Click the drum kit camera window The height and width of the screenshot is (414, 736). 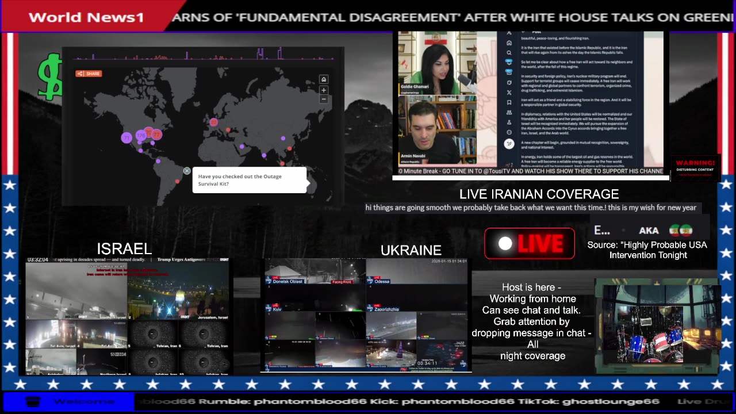pyautogui.click(x=655, y=326)
